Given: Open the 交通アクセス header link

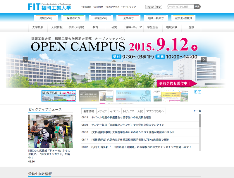Looking at the screenshot, I should coord(113,7).
